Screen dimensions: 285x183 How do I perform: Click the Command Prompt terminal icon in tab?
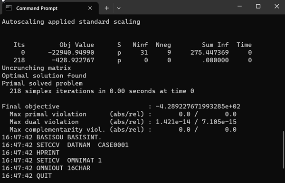click(9, 8)
